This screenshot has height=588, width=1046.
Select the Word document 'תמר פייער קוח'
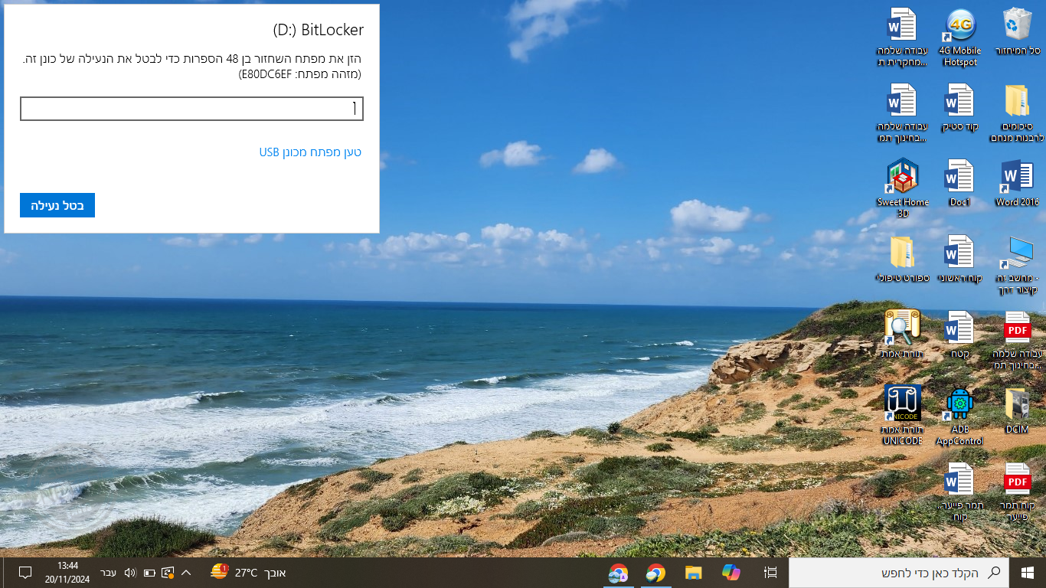click(x=960, y=492)
